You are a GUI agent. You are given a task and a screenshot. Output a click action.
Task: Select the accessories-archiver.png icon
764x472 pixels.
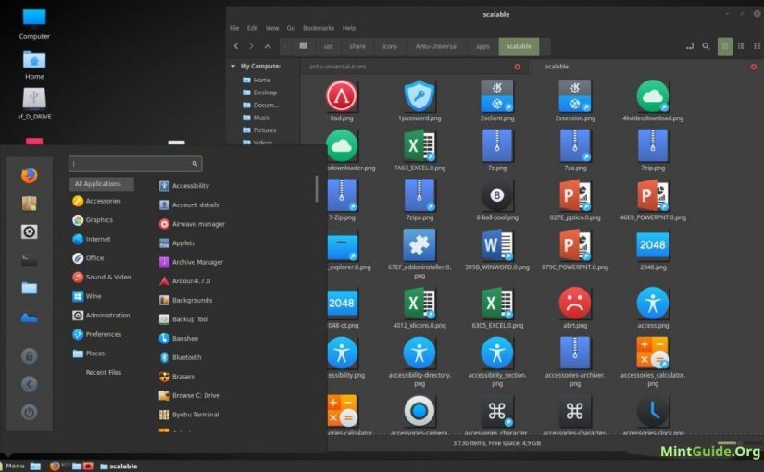[x=575, y=353]
